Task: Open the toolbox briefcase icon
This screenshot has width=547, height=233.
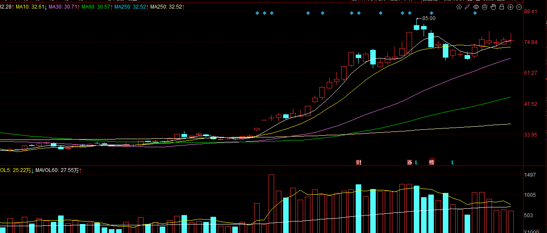Action: tap(485, 7)
